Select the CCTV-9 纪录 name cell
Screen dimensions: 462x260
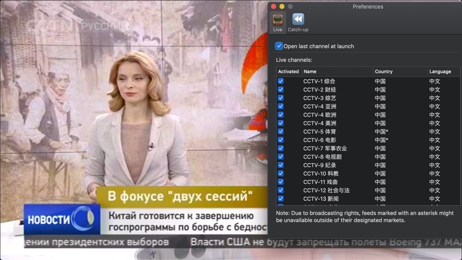point(320,165)
